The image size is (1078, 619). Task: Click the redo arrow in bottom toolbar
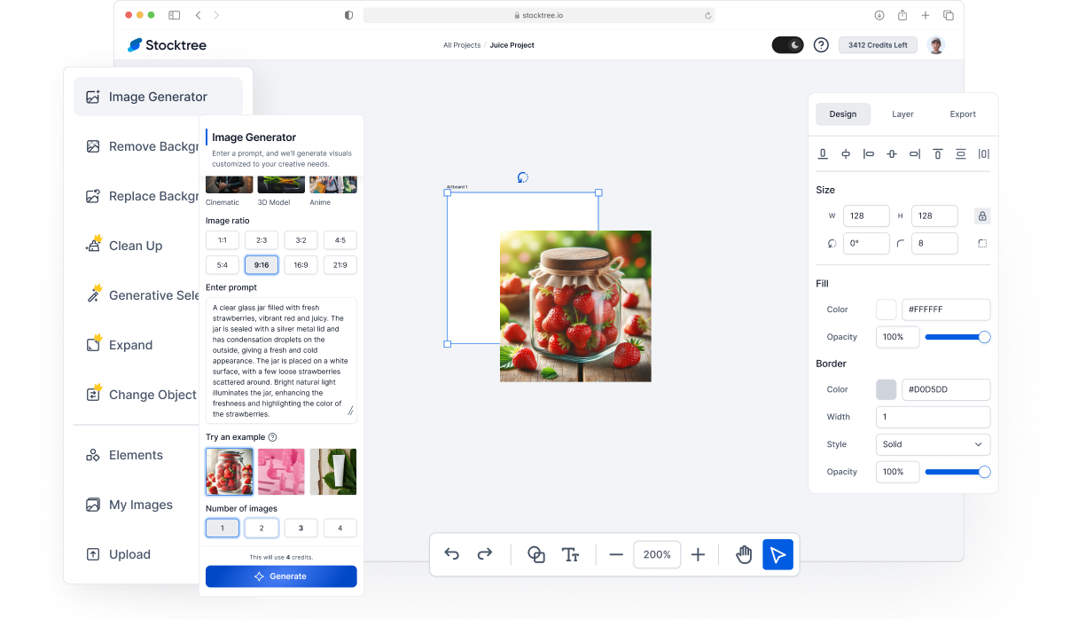[485, 554]
